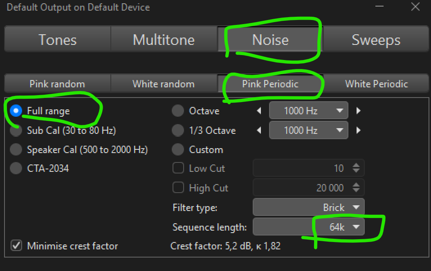431x271 pixels.
Task: Open the Multitone tab
Action: point(164,40)
